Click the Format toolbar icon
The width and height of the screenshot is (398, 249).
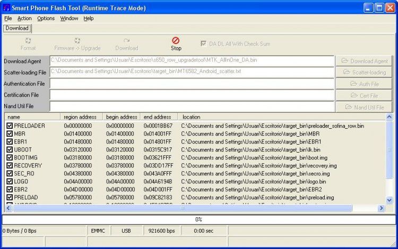coord(28,41)
